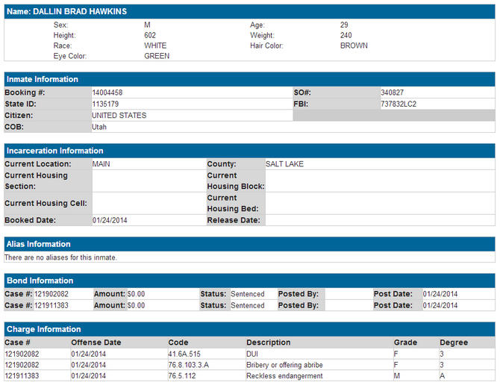The width and height of the screenshot is (500, 385).
Task: Select charge code 41.6A.515
Action: pyautogui.click(x=184, y=354)
